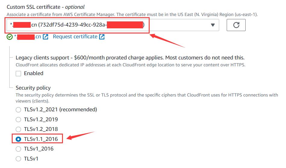Image resolution: width=286 pixels, height=168 pixels.
Task: Click external-link icon after Request certificate
Action: (102, 37)
